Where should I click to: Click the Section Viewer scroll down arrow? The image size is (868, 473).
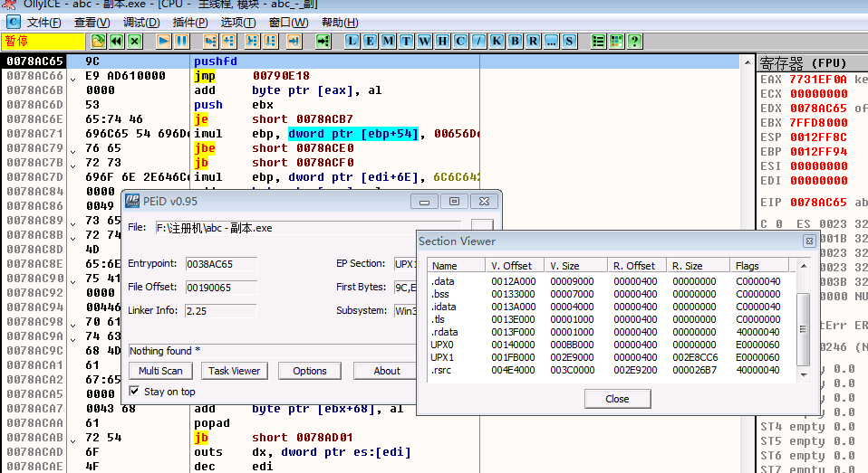pos(804,375)
